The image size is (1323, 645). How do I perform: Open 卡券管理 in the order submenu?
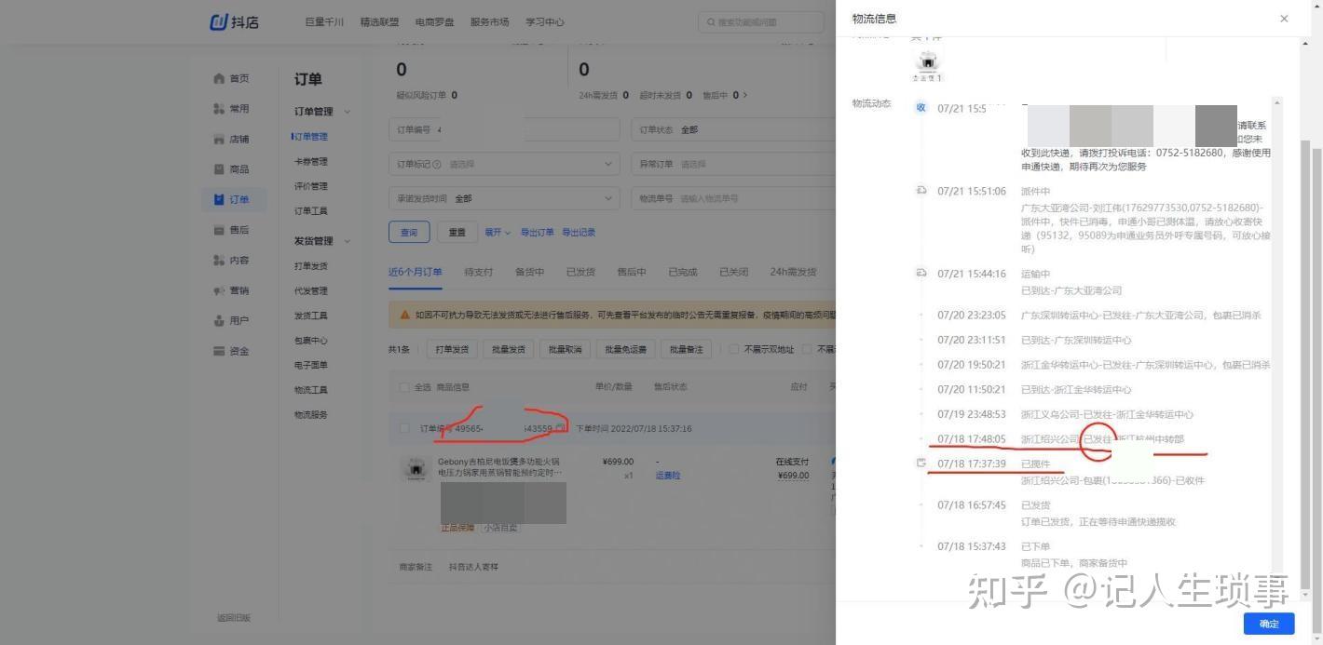coord(311,161)
